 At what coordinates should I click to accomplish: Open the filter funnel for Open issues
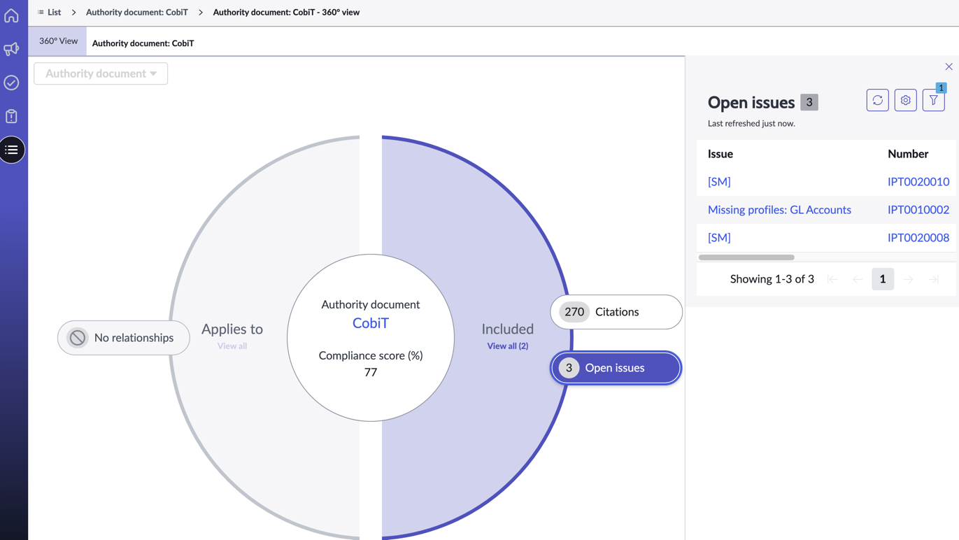[933, 100]
